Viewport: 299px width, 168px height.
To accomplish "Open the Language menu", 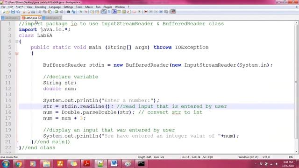I will pos(55,7).
